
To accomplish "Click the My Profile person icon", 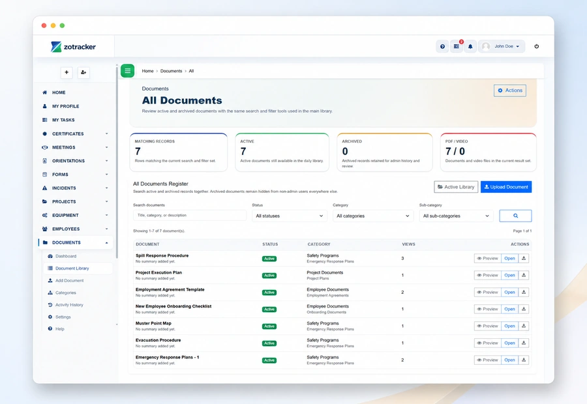I will [x=44, y=106].
